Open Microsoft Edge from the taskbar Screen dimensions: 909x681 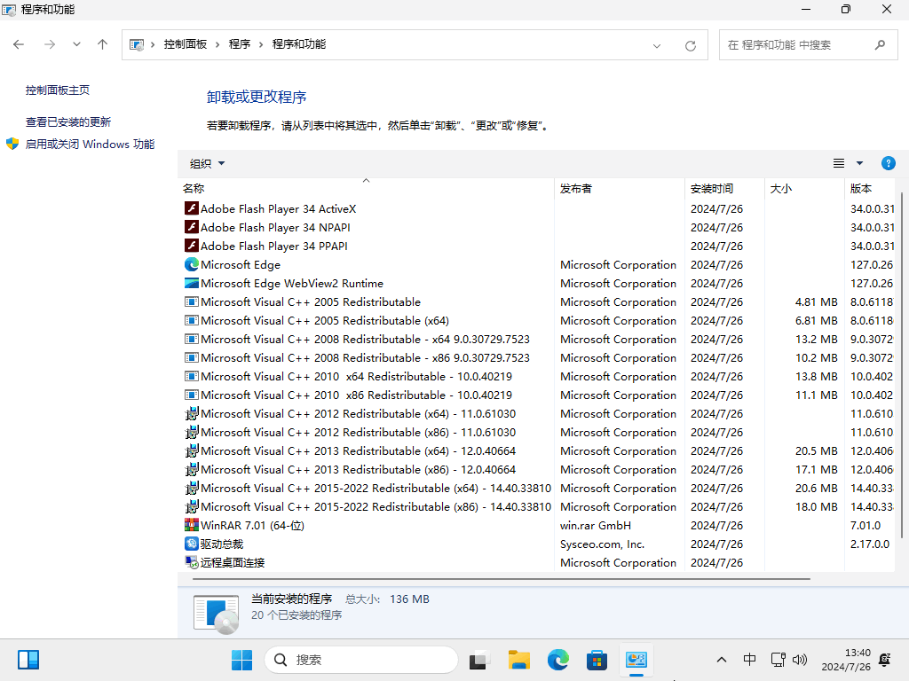(557, 659)
